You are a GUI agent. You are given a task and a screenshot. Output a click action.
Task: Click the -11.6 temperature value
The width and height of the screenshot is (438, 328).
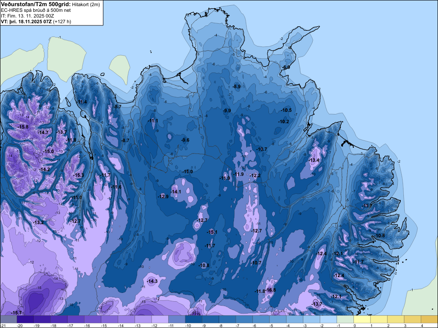tap(116, 187)
